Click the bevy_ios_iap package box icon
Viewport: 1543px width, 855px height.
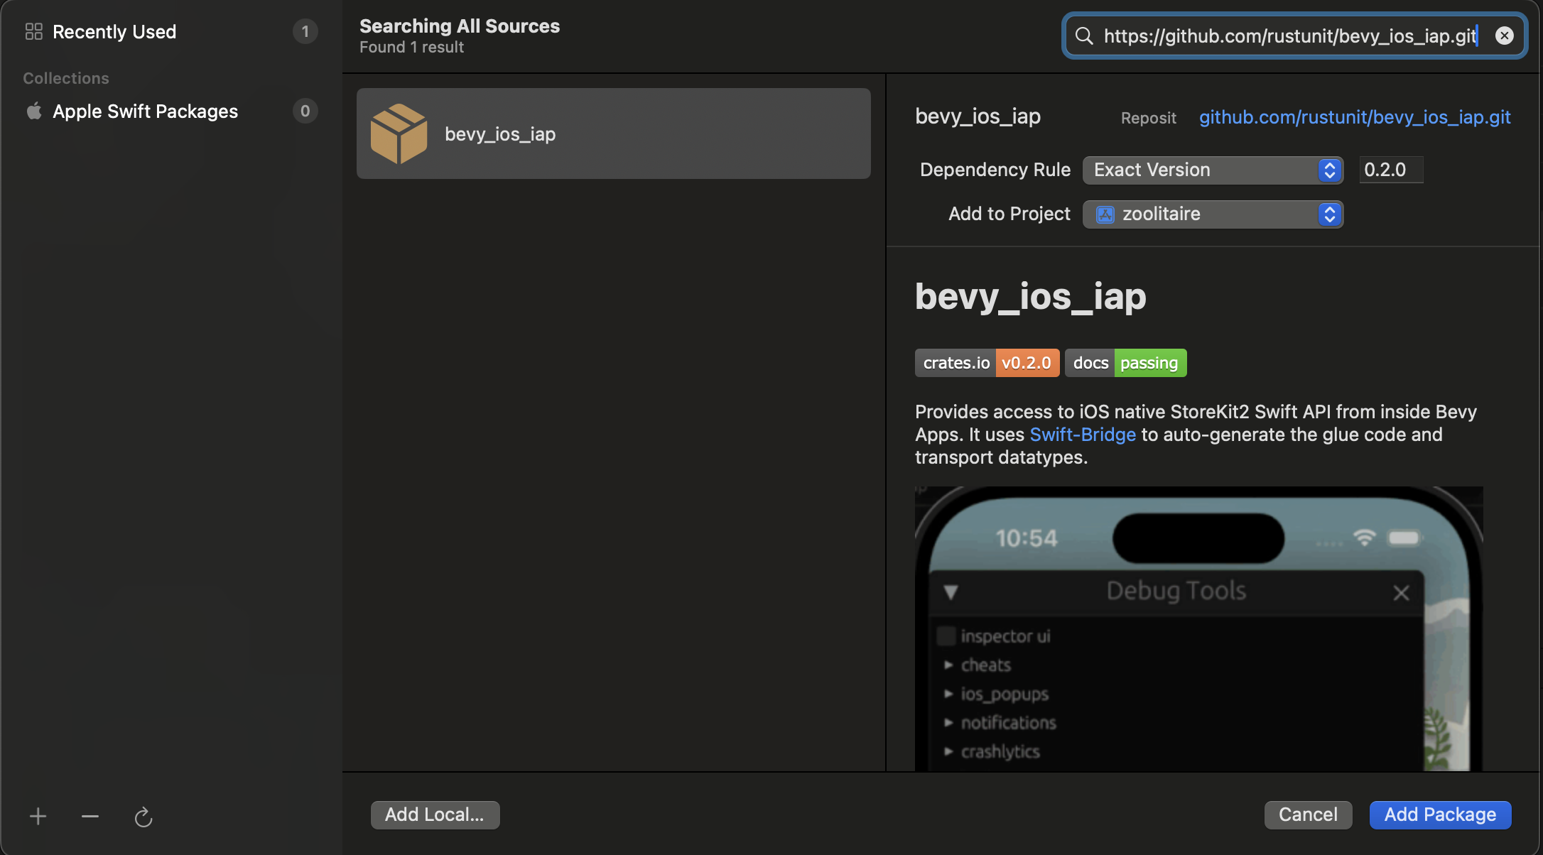point(399,134)
